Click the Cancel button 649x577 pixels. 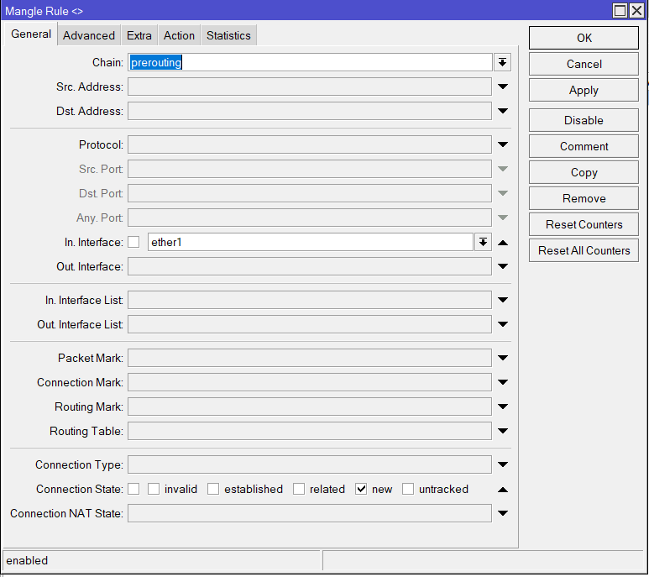[584, 64]
